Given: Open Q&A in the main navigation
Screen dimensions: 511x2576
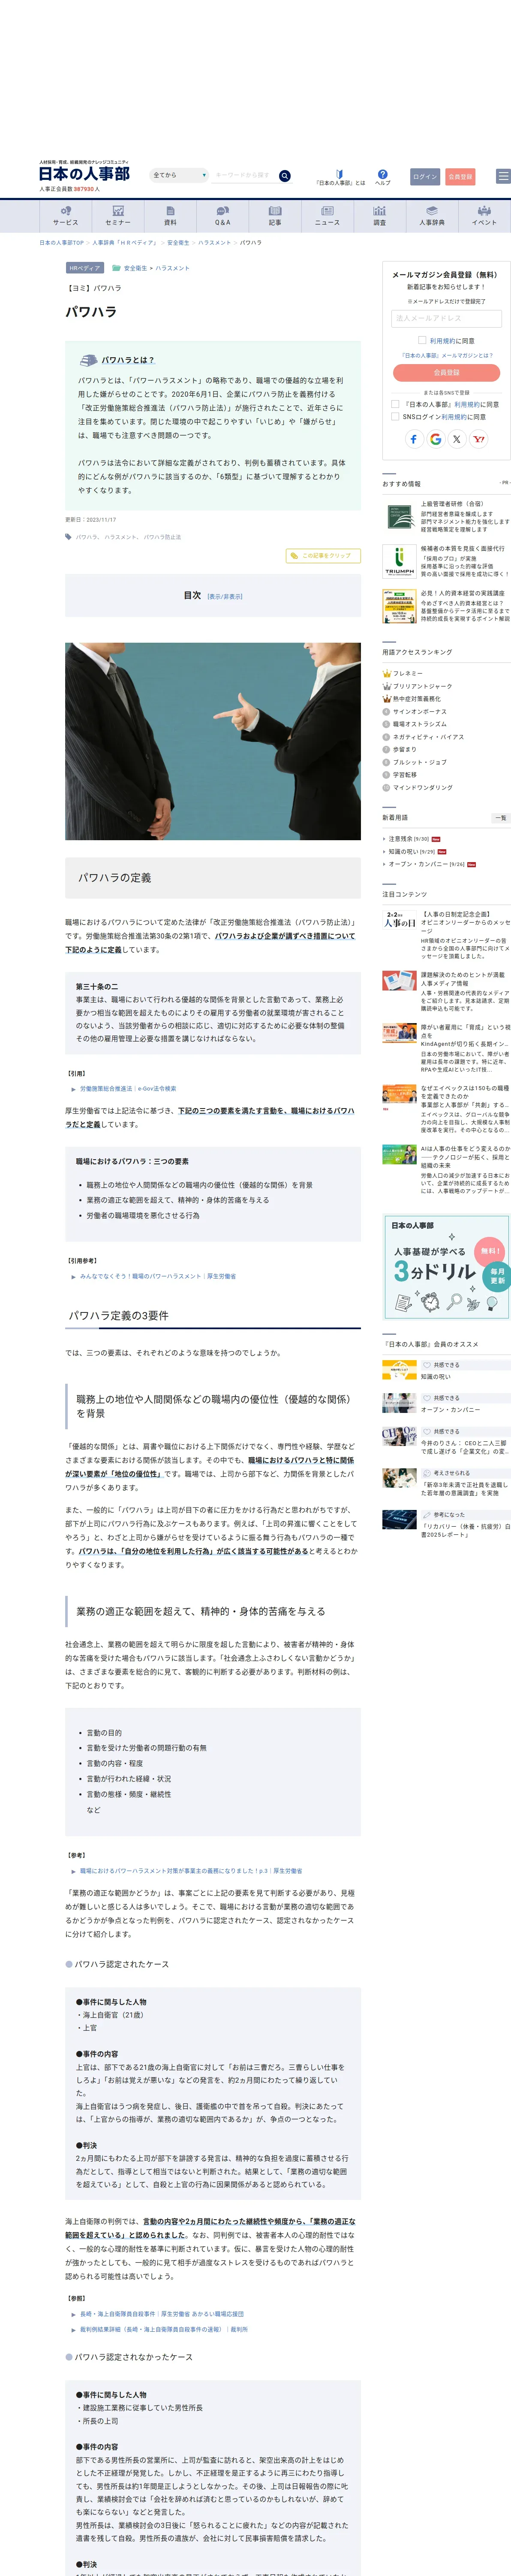Looking at the screenshot, I should (x=222, y=216).
